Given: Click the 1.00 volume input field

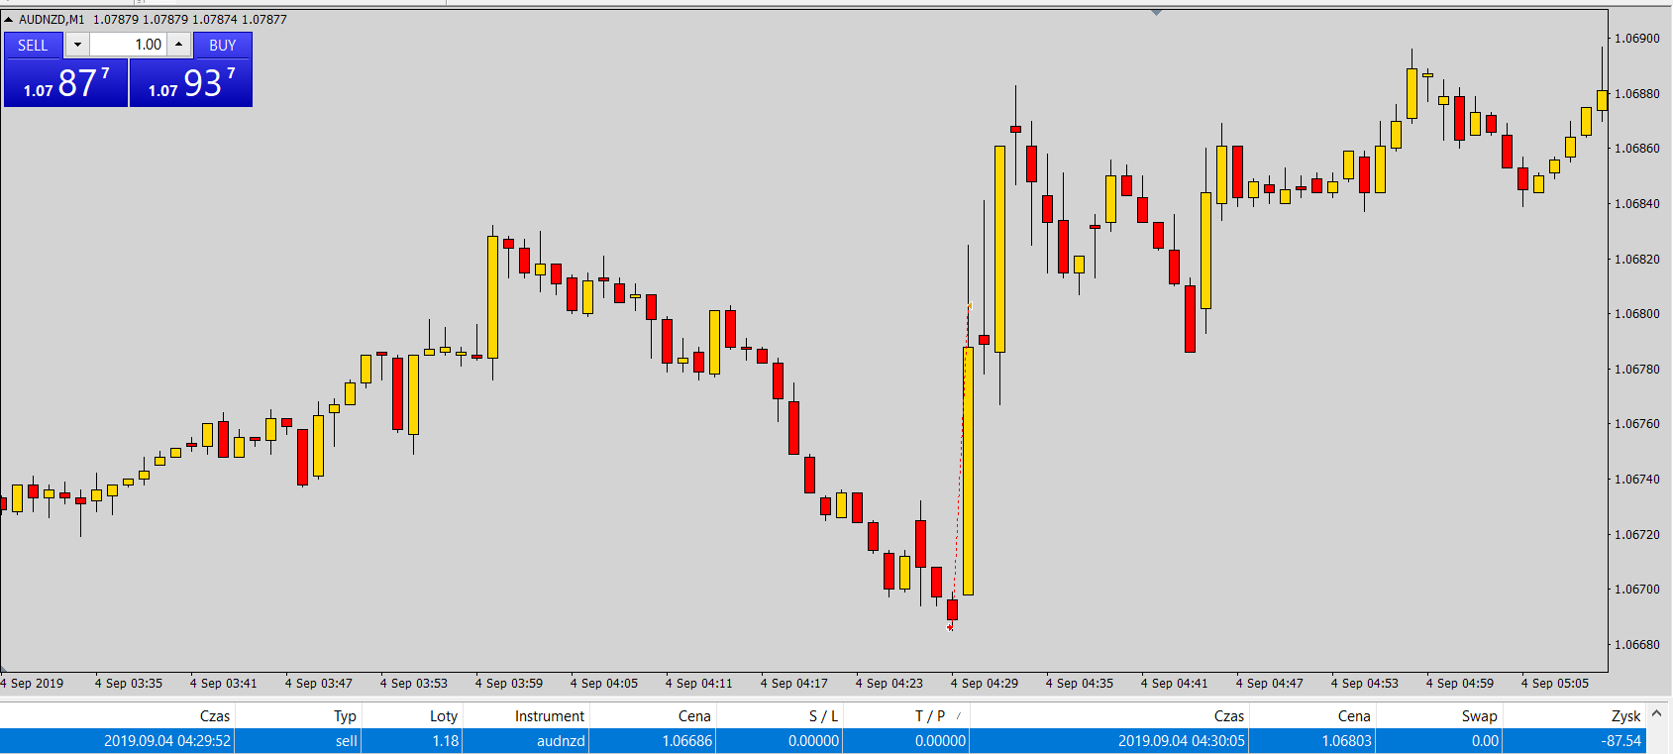Looking at the screenshot, I should coord(128,45).
